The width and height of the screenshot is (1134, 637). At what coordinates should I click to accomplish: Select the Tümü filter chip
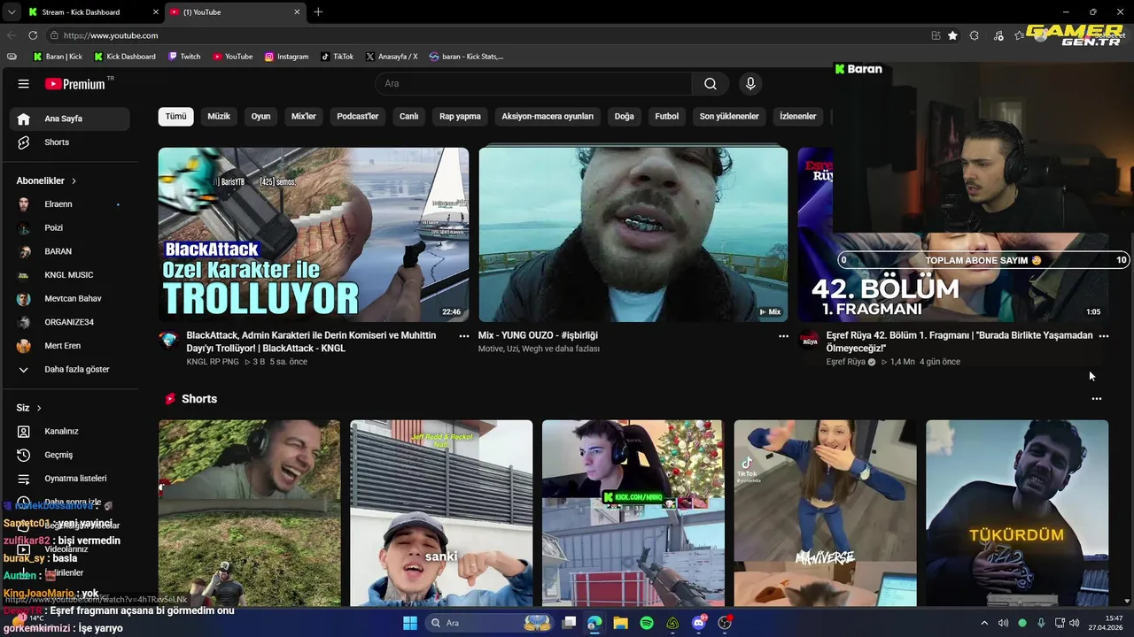[x=176, y=116]
